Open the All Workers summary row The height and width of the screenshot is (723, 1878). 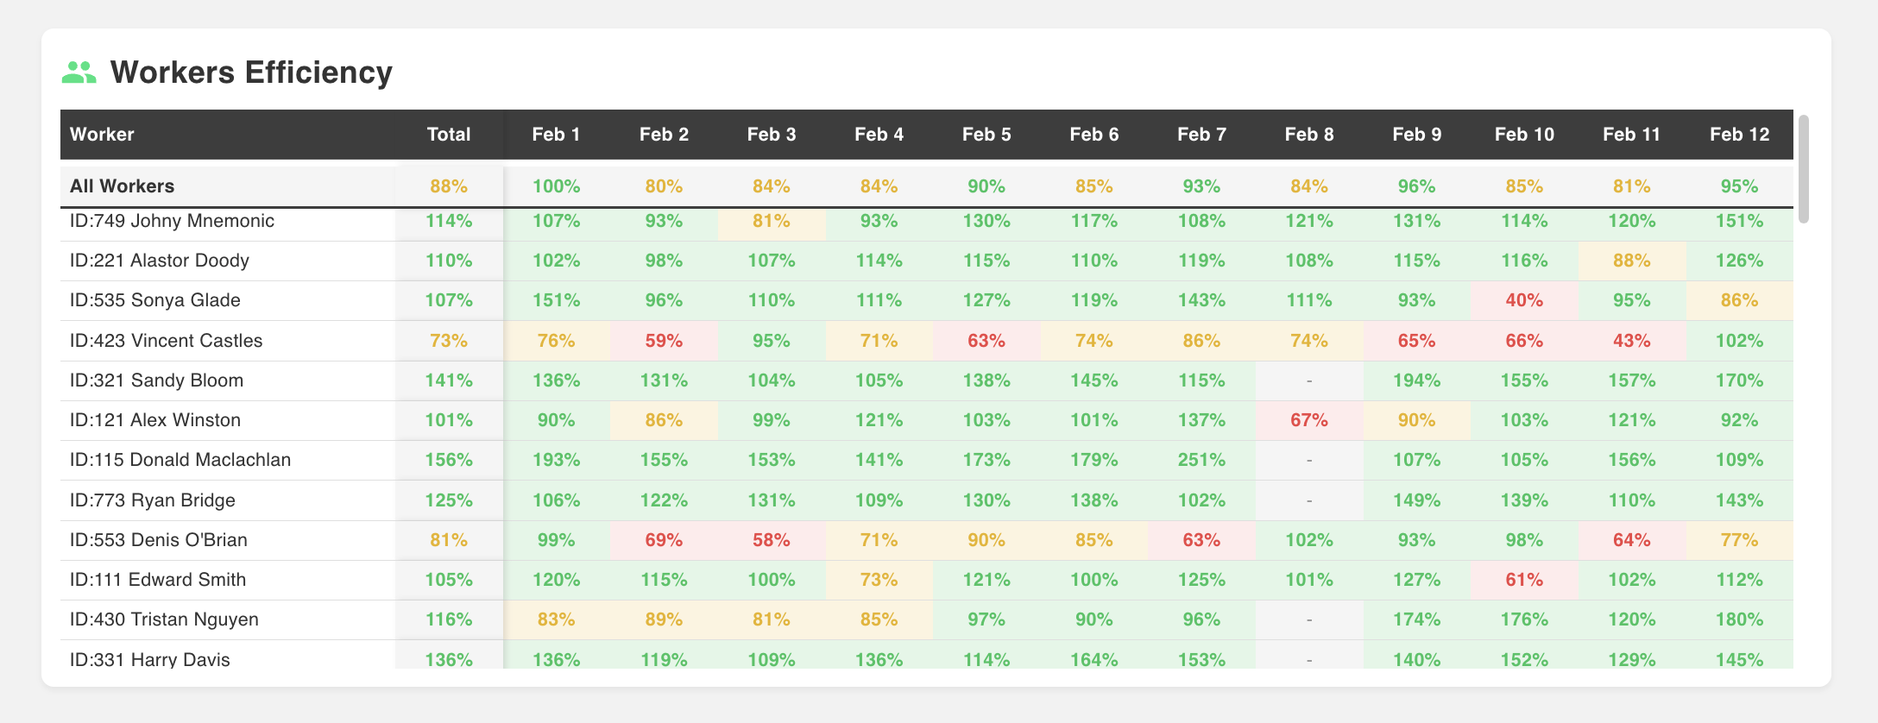click(123, 185)
